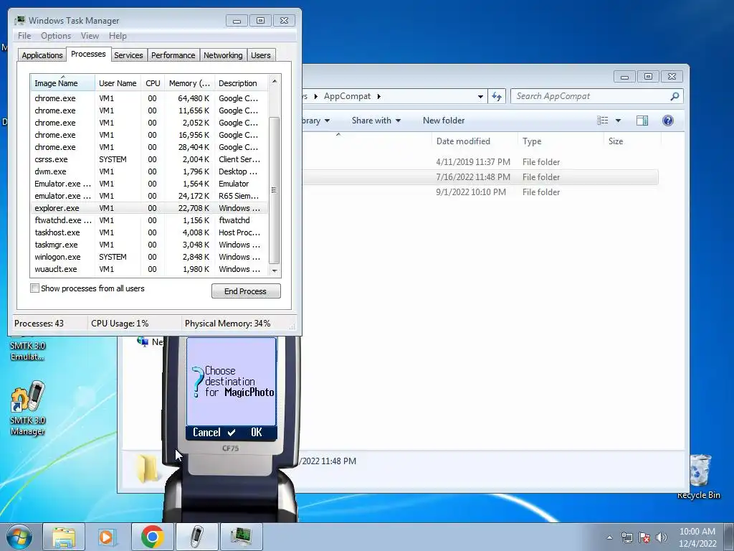Open the Recycle Bin on the desktop
This screenshot has width=734, height=551.
[699, 477]
